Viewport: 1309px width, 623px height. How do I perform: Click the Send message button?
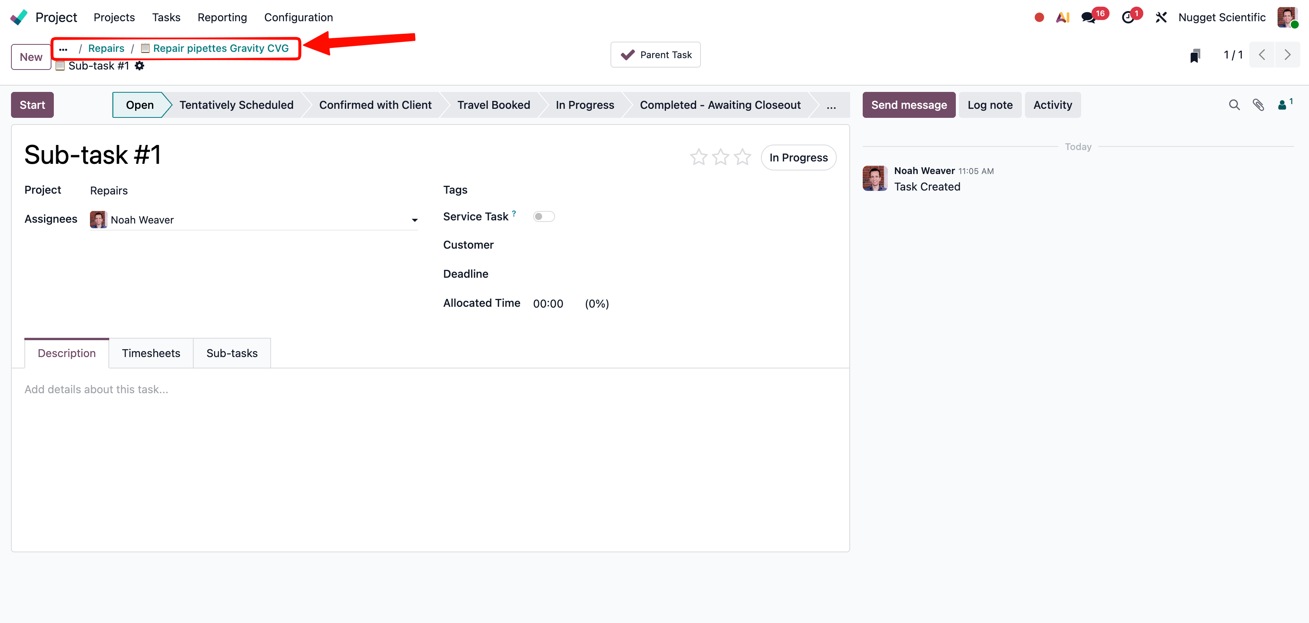tap(909, 104)
